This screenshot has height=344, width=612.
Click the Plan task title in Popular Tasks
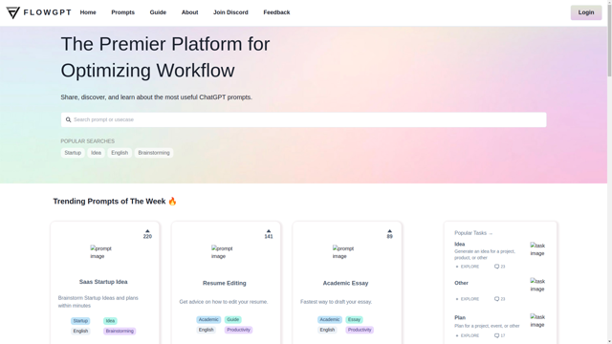pos(460,317)
